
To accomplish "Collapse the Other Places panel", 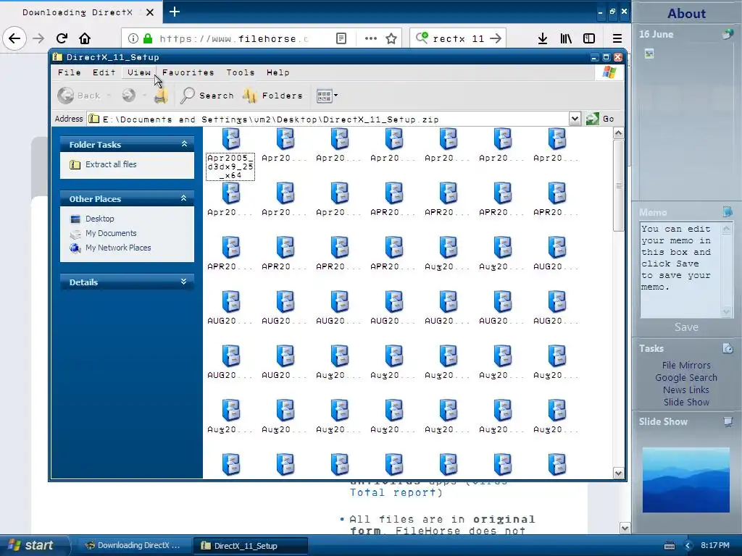I will point(183,198).
